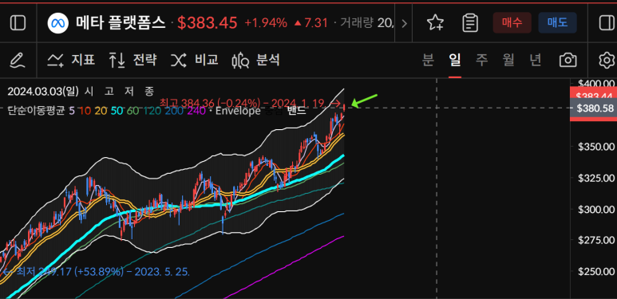
Task: Switch to 일 daily timeframe
Action: coord(455,60)
